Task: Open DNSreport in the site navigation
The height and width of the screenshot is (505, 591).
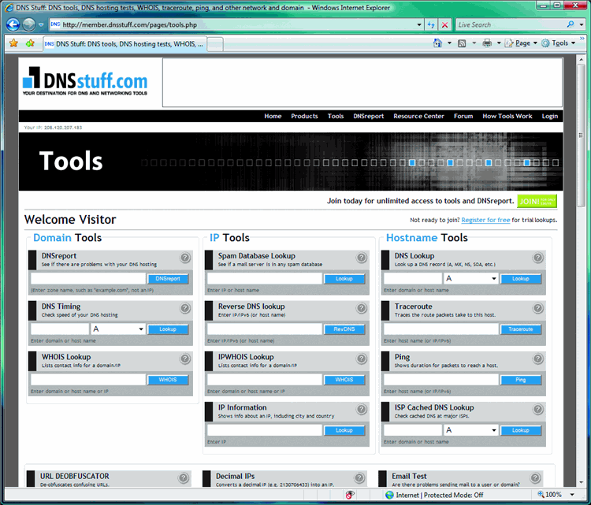Action: click(368, 116)
